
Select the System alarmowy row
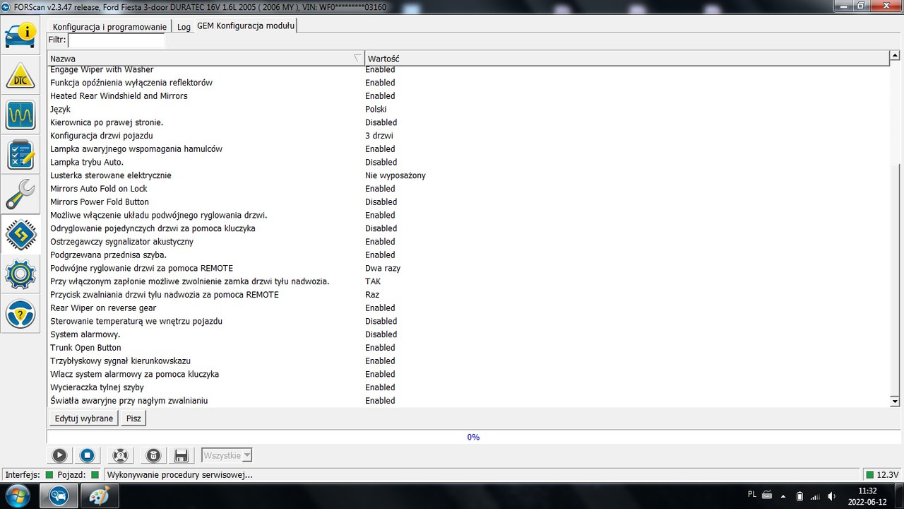tap(468, 334)
